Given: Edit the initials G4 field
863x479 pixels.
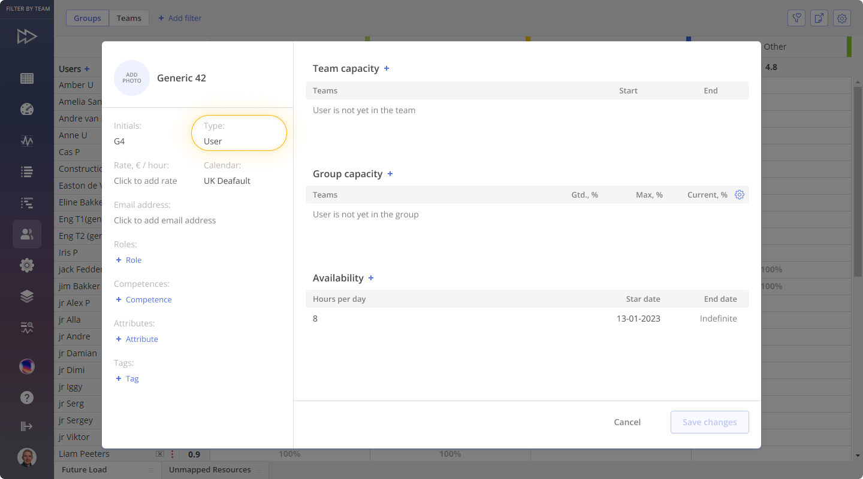Looking at the screenshot, I should pos(119,141).
